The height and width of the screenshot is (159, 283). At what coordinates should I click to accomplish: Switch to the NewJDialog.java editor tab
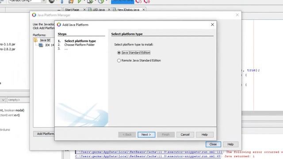tap(128, 10)
